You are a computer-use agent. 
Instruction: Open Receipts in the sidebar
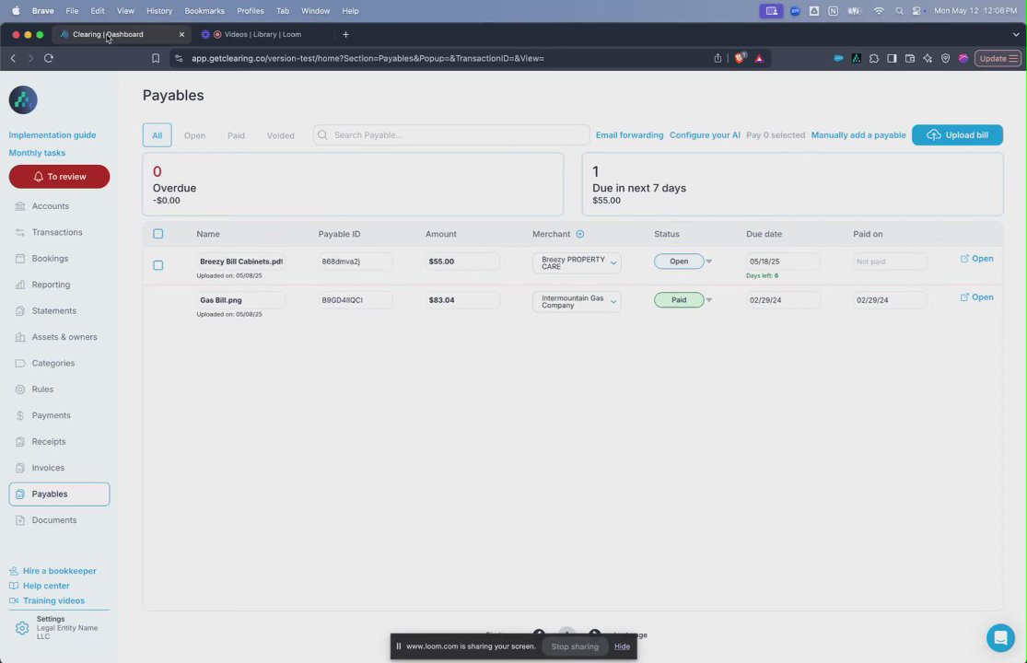49,442
